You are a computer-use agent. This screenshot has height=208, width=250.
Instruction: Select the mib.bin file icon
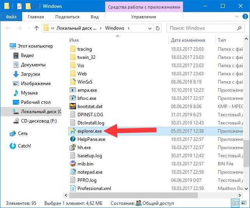(x=73, y=164)
